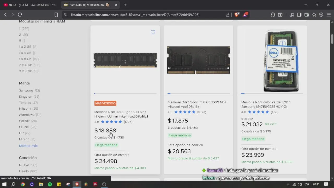Go back to the previous page
The height and width of the screenshot is (188, 334).
pyautogui.click(x=5, y=15)
